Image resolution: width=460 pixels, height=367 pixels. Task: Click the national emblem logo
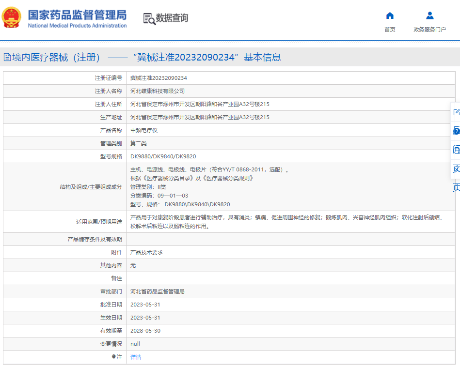[x=12, y=17]
